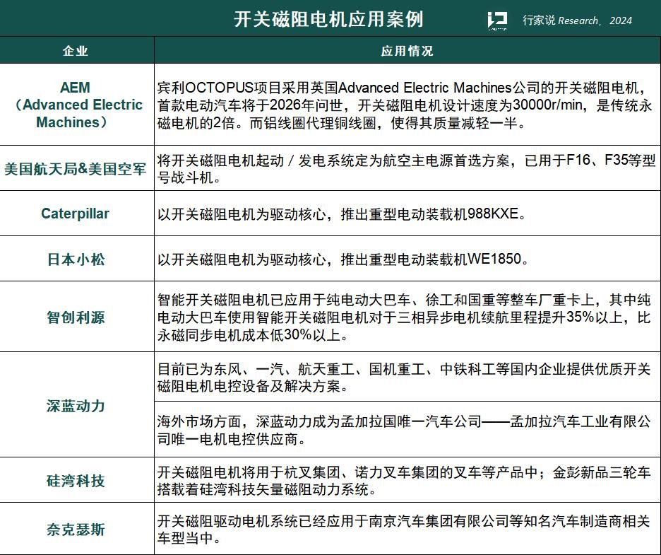Click the description mentioning 南京汽车集团有限公司

click(403, 530)
